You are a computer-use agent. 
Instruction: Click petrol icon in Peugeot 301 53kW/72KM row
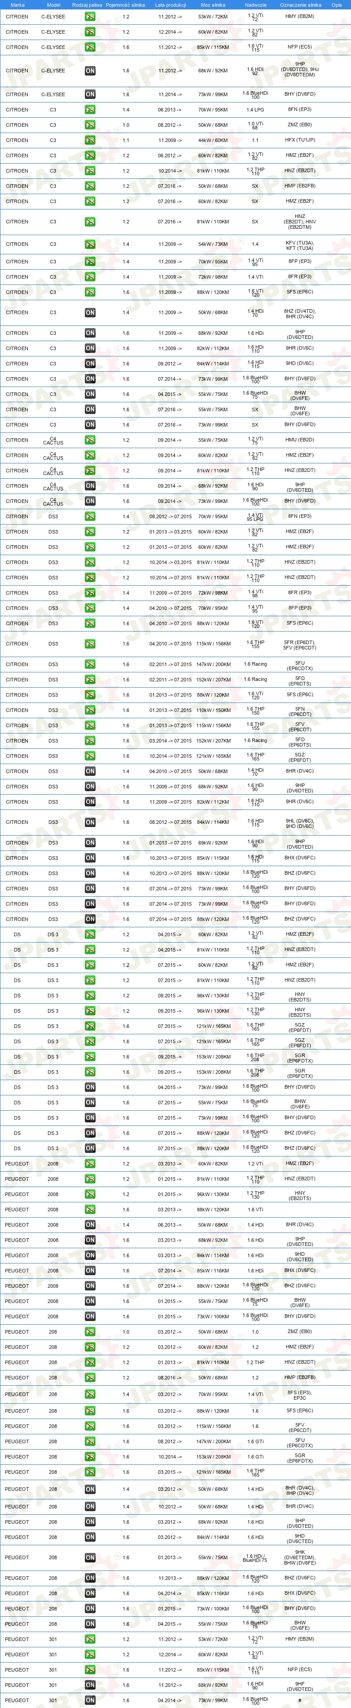tap(90, 1639)
